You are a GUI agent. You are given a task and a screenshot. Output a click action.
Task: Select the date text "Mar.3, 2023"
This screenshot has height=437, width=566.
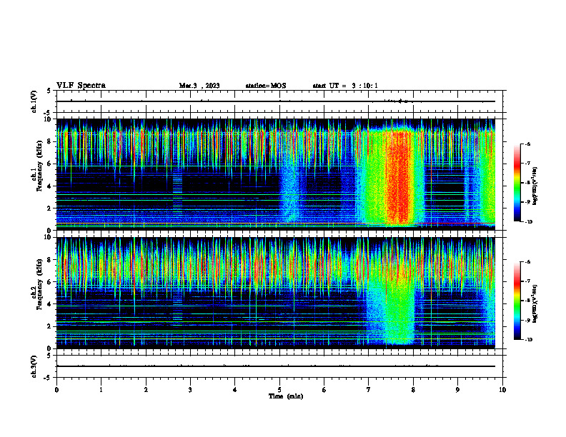(199, 86)
